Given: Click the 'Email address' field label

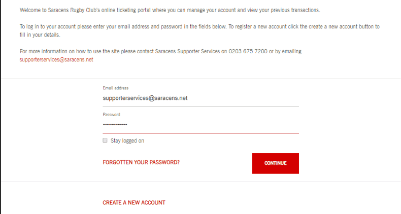Looking at the screenshot, I should click(116, 88).
